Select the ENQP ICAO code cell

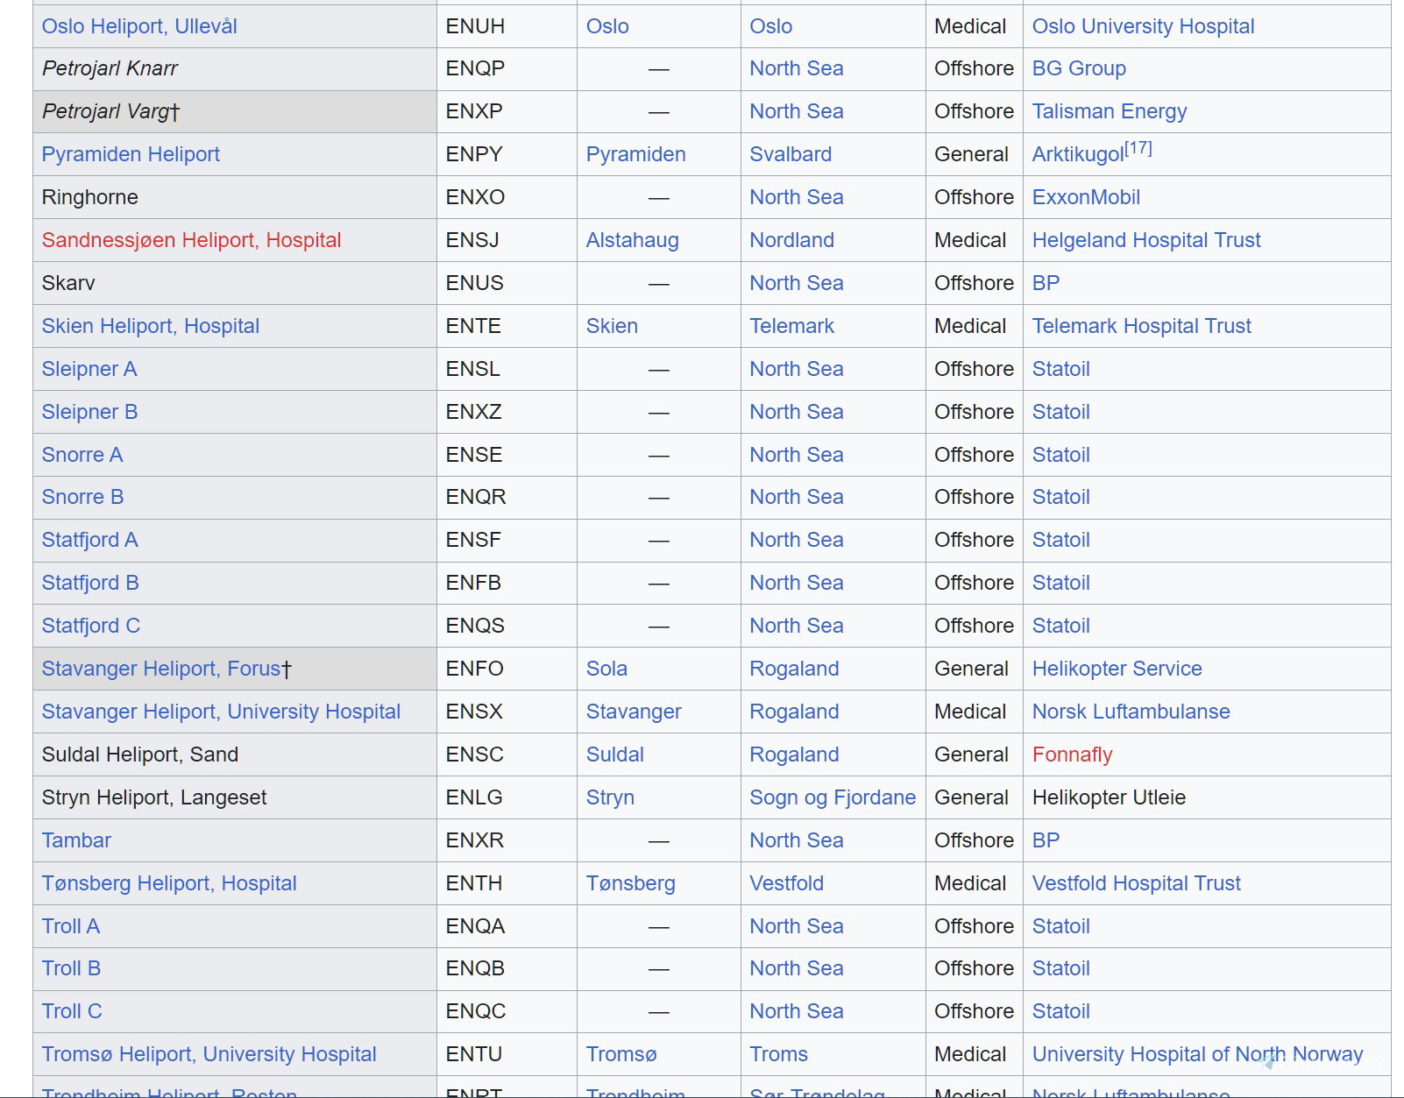pyautogui.click(x=507, y=68)
